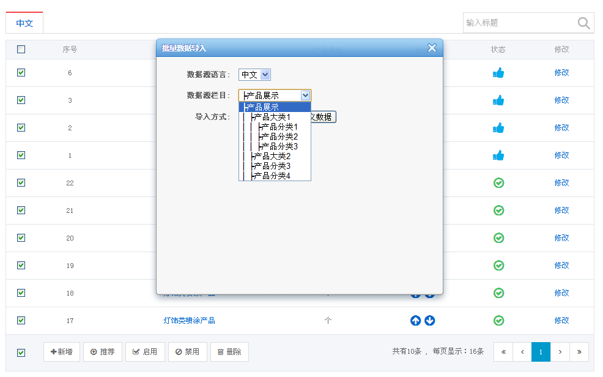Click the search magnifier icon
603x377 pixels.
583,23
